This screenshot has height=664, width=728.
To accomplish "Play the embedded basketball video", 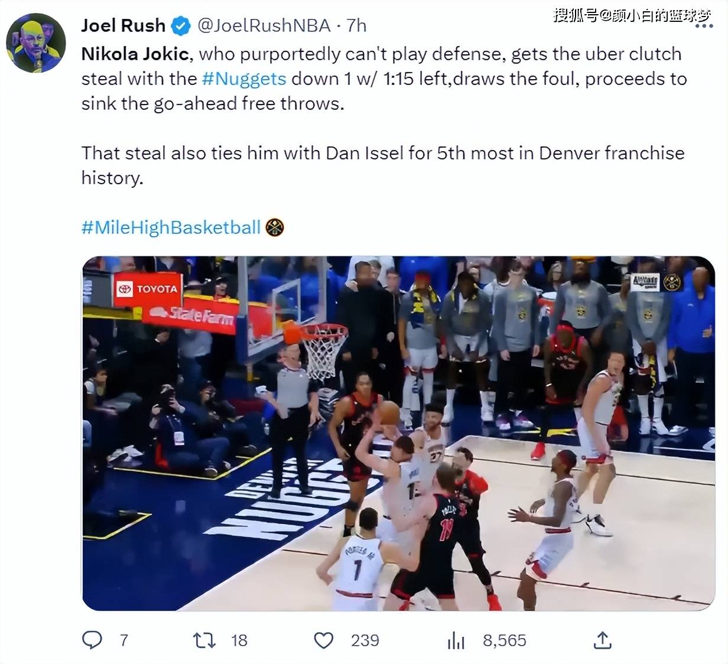I will click(398, 433).
